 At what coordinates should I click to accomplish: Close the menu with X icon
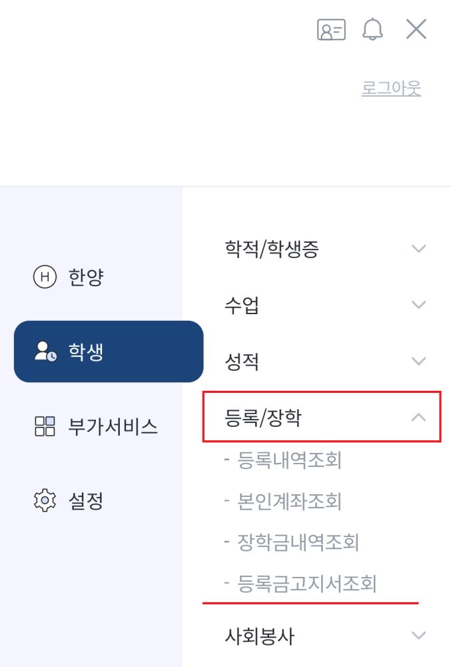click(416, 29)
